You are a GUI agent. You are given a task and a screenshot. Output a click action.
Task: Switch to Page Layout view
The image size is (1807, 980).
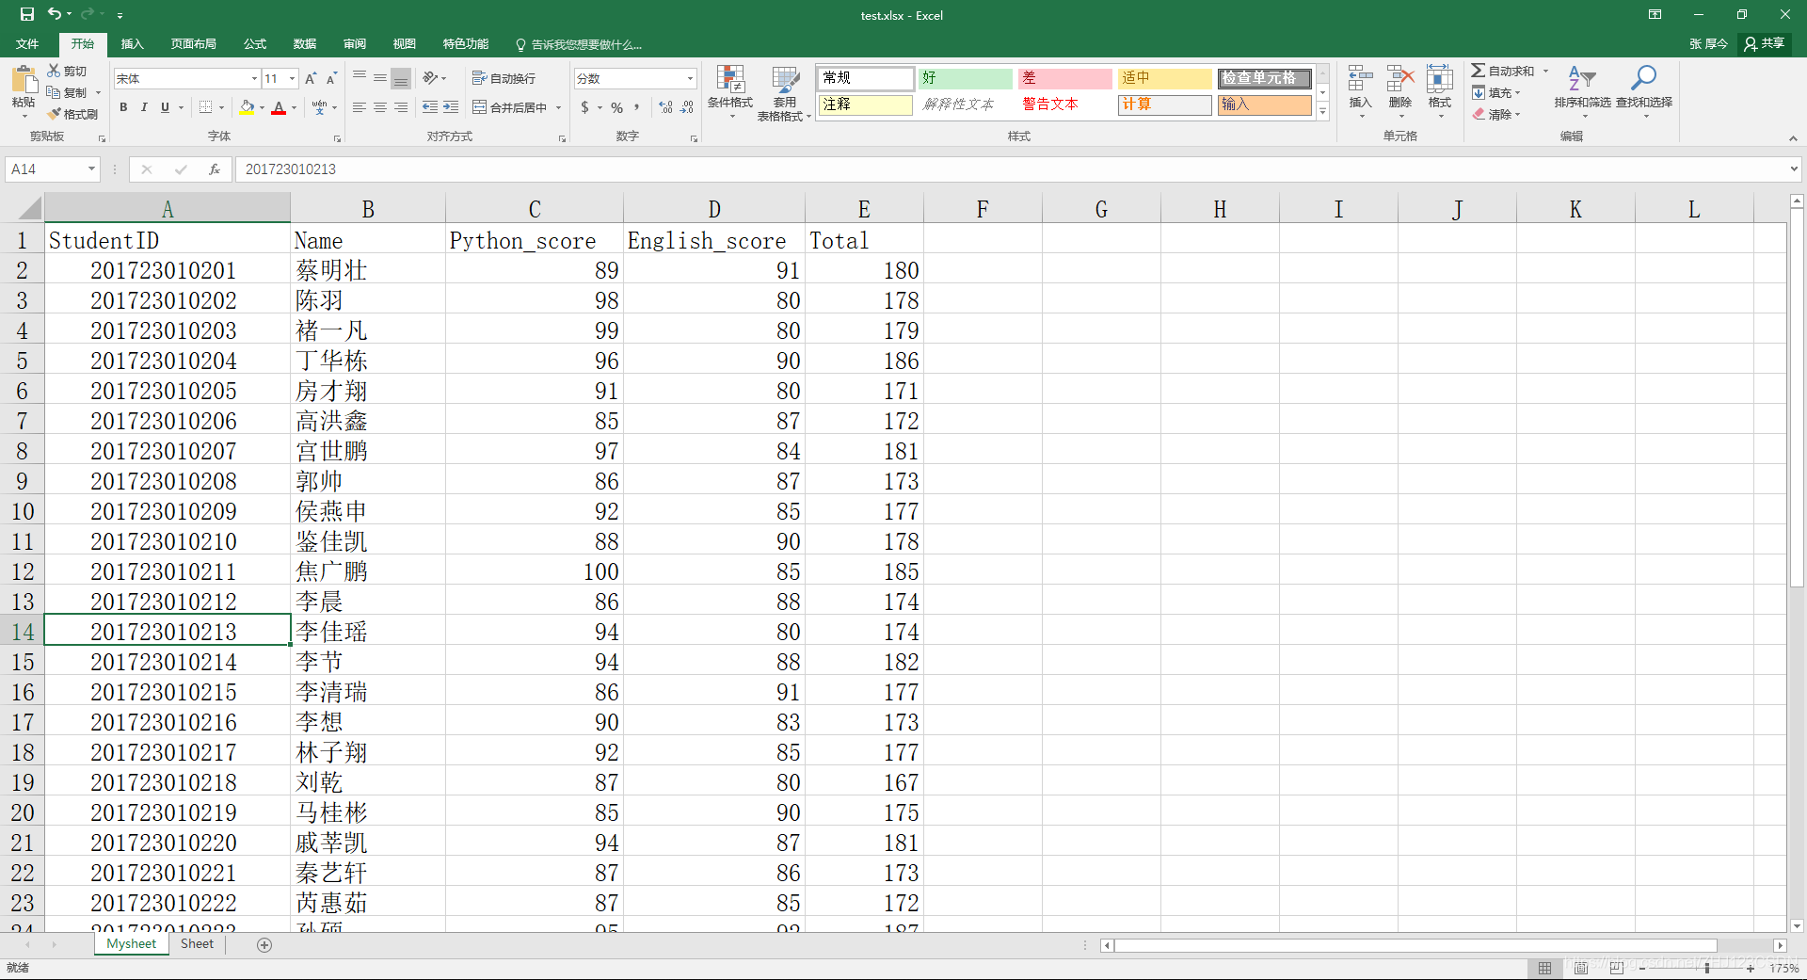[1581, 968]
